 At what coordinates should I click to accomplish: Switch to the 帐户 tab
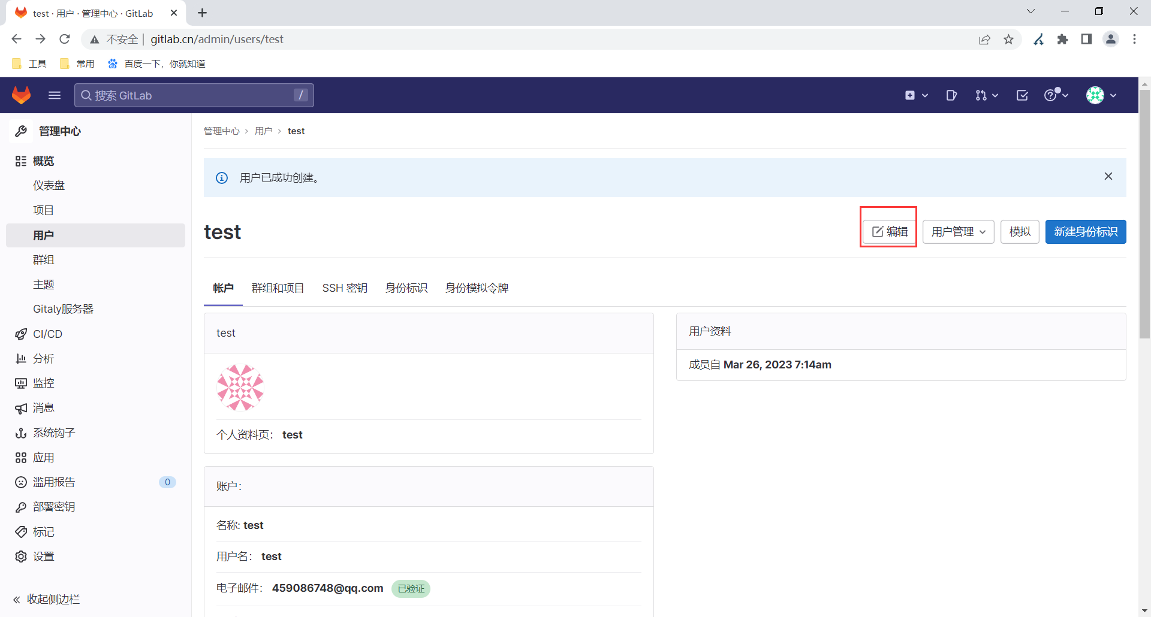(223, 288)
